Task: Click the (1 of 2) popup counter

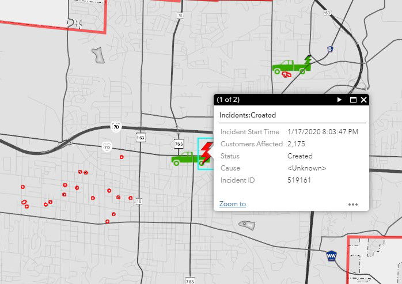Action: 228,100
